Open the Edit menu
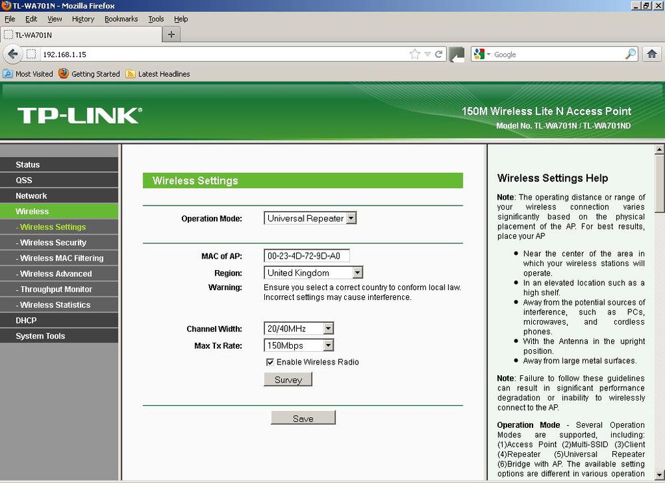Viewport: 665px width, 483px height. pyautogui.click(x=31, y=19)
